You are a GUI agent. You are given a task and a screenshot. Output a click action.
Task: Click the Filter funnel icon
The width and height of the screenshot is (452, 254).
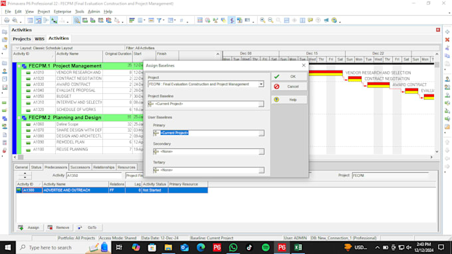[x=159, y=20]
